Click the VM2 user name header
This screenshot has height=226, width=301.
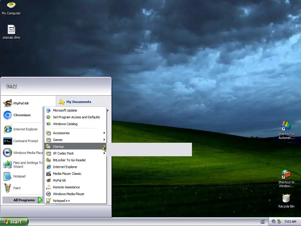pyautogui.click(x=11, y=86)
